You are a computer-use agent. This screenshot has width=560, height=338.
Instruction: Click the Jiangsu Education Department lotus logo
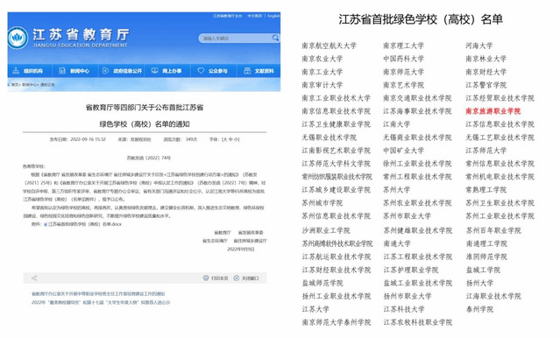click(18, 38)
